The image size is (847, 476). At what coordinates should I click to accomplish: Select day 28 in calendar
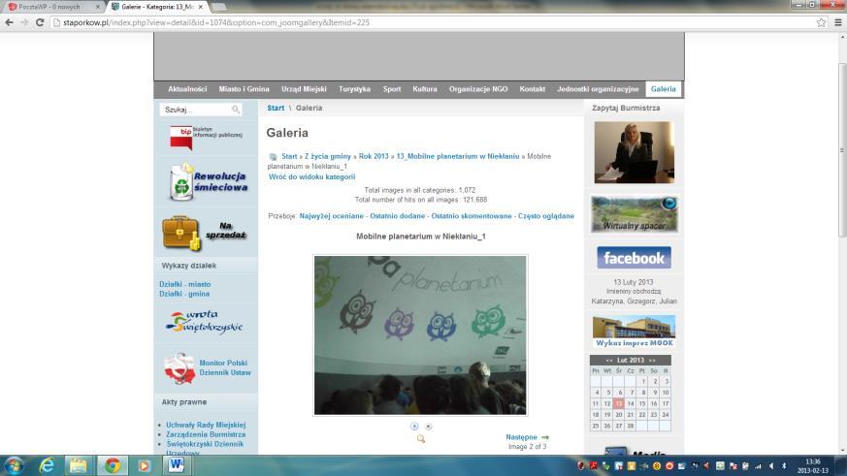[x=631, y=426]
